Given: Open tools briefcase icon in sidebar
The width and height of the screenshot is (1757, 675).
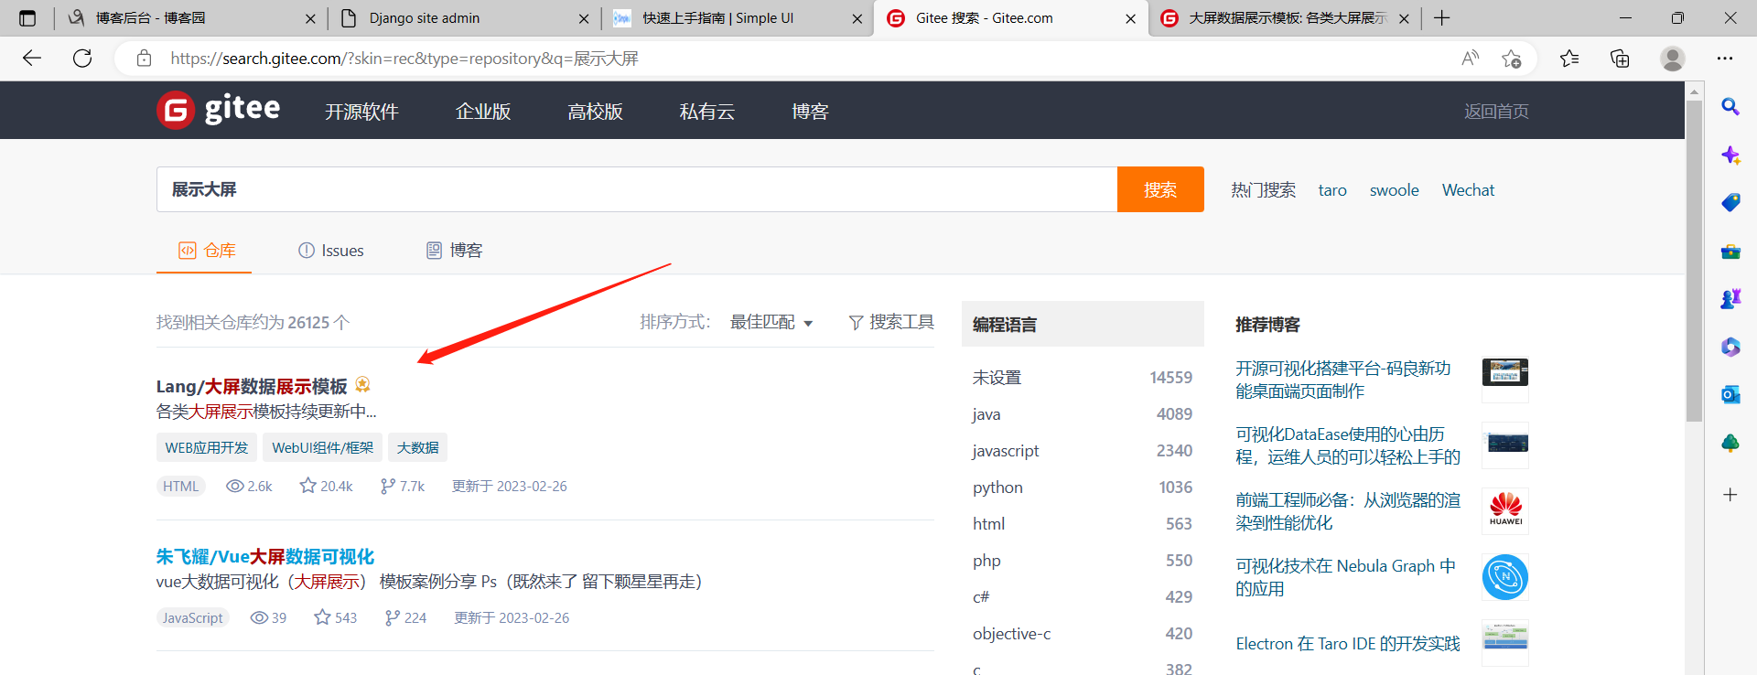Looking at the screenshot, I should 1730,251.
